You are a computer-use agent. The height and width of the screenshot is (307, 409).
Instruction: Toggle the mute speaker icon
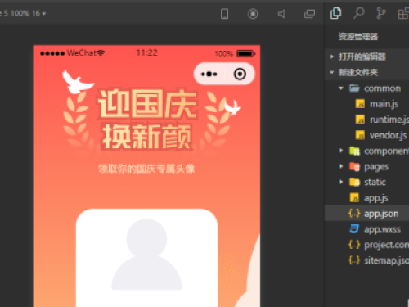[281, 14]
